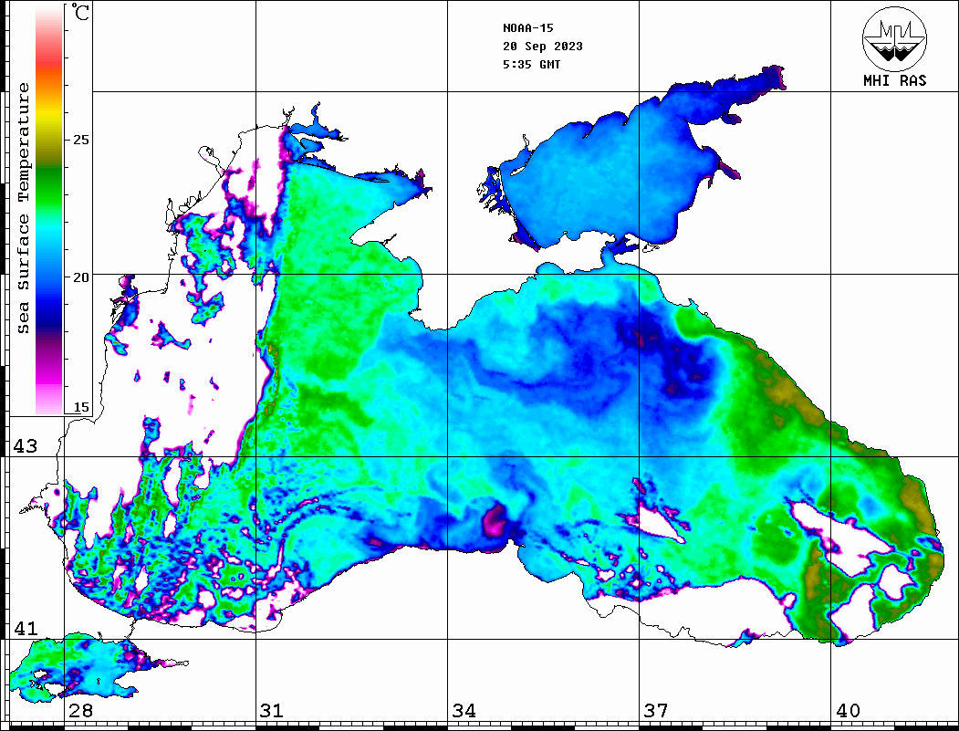
Task: Click the 5:35 GMT timestamp
Action: pos(531,65)
